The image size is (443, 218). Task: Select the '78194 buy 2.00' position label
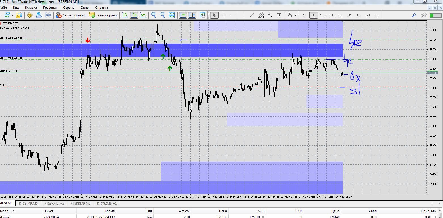click(x=9, y=71)
